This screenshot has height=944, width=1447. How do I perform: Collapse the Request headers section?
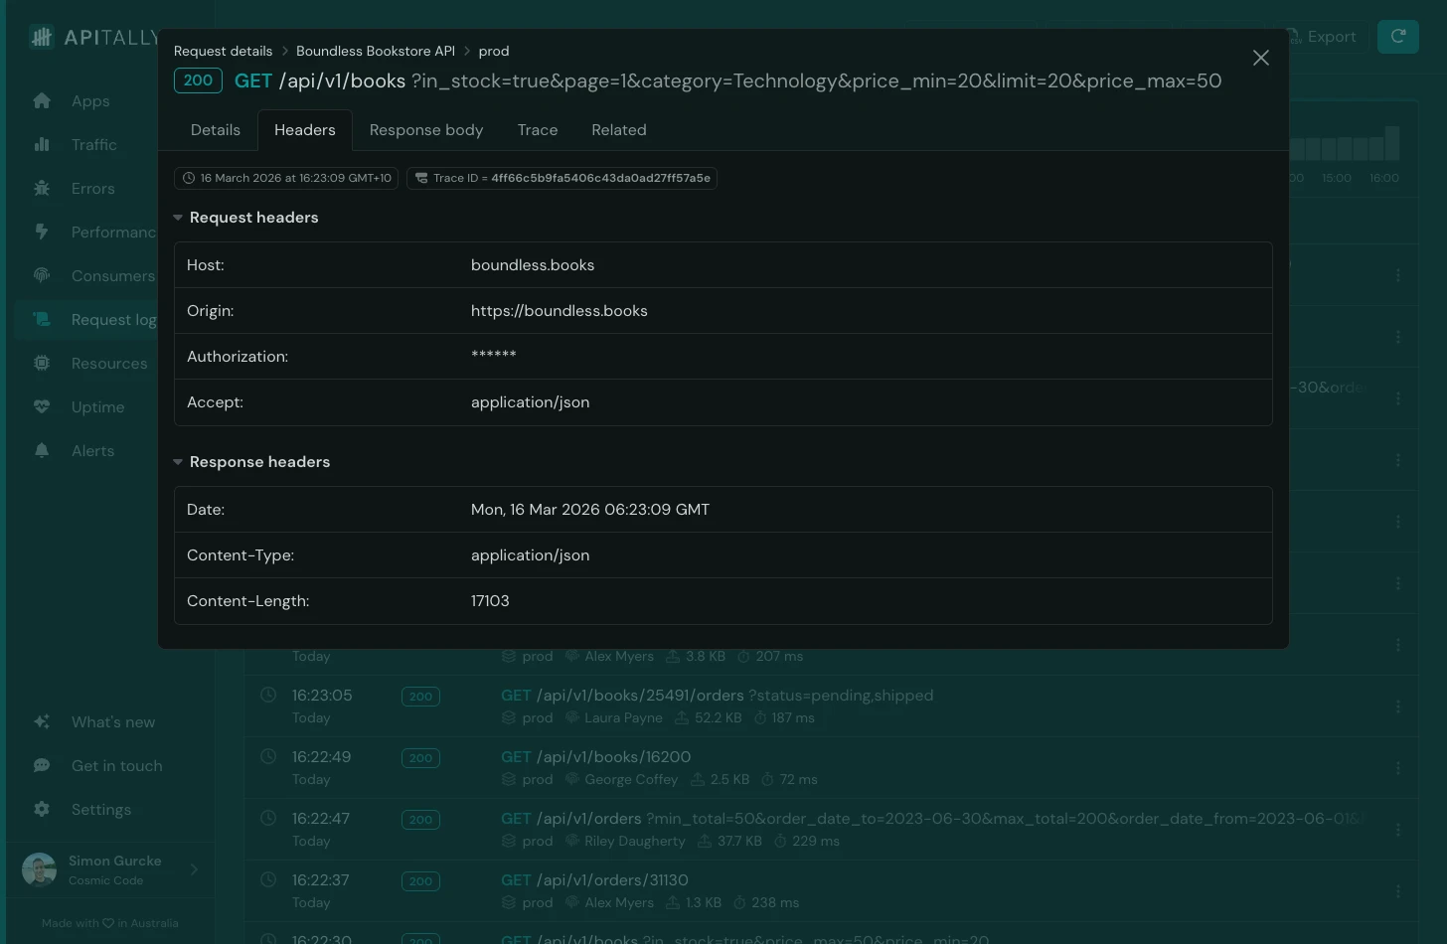[178, 217]
